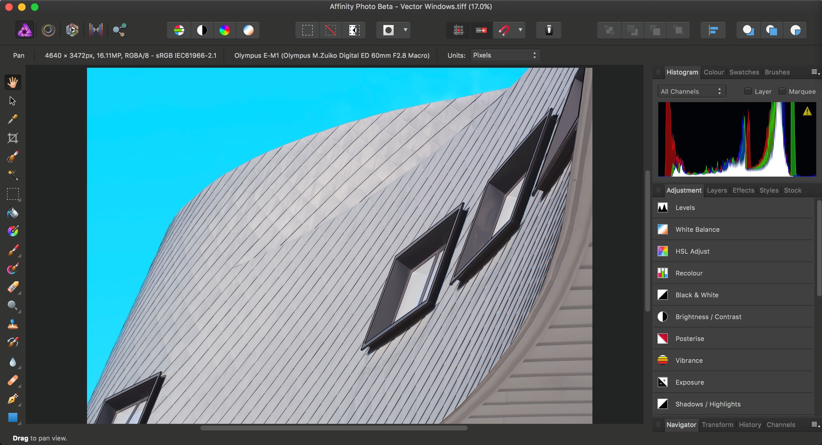The height and width of the screenshot is (445, 822).
Task: Switch to the Liquify Persona
Action: click(x=48, y=30)
